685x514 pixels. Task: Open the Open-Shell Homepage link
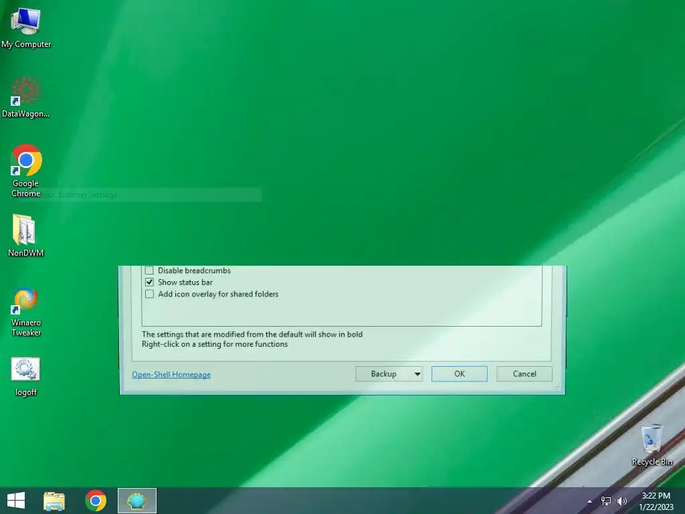171,375
